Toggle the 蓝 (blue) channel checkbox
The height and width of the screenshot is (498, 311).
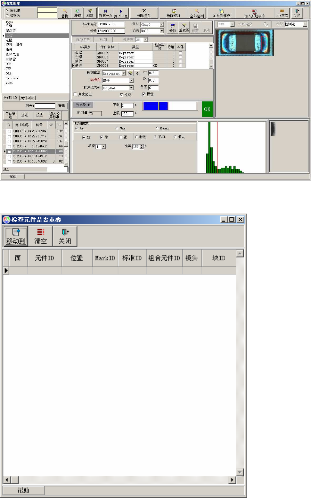(x=120, y=137)
